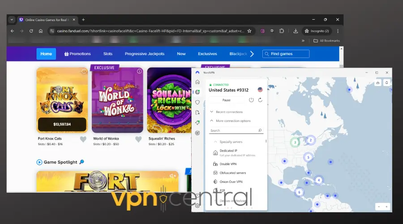Show info for World of Wonka
This screenshot has height=224, width=403.
tap(139, 71)
